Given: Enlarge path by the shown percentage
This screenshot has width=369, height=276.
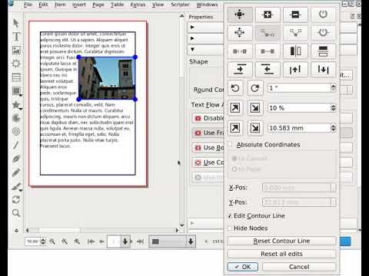Looking at the screenshot, I should 235,108.
